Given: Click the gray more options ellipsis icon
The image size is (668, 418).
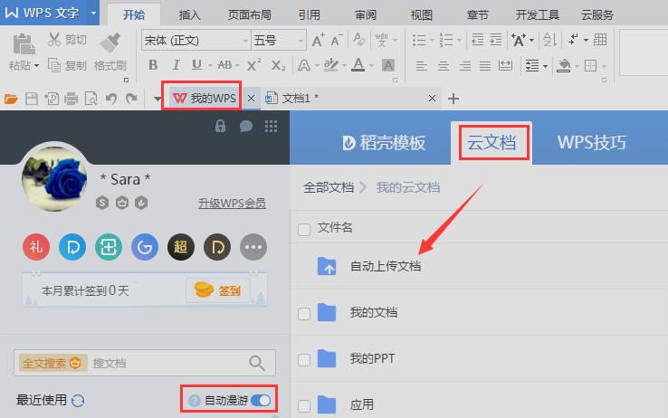Looking at the screenshot, I should coord(253,246).
